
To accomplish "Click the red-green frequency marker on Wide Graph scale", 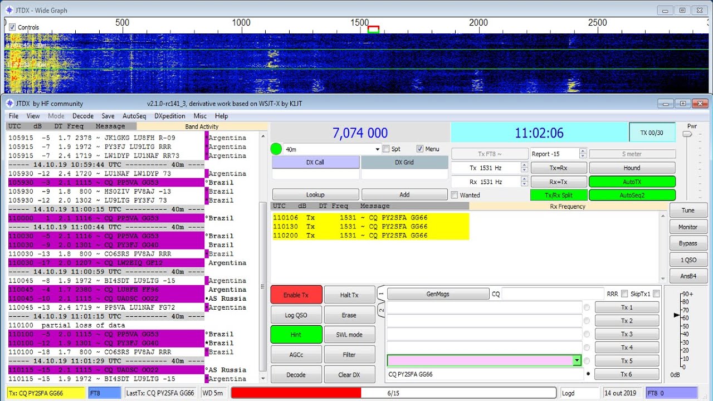I will click(x=373, y=30).
